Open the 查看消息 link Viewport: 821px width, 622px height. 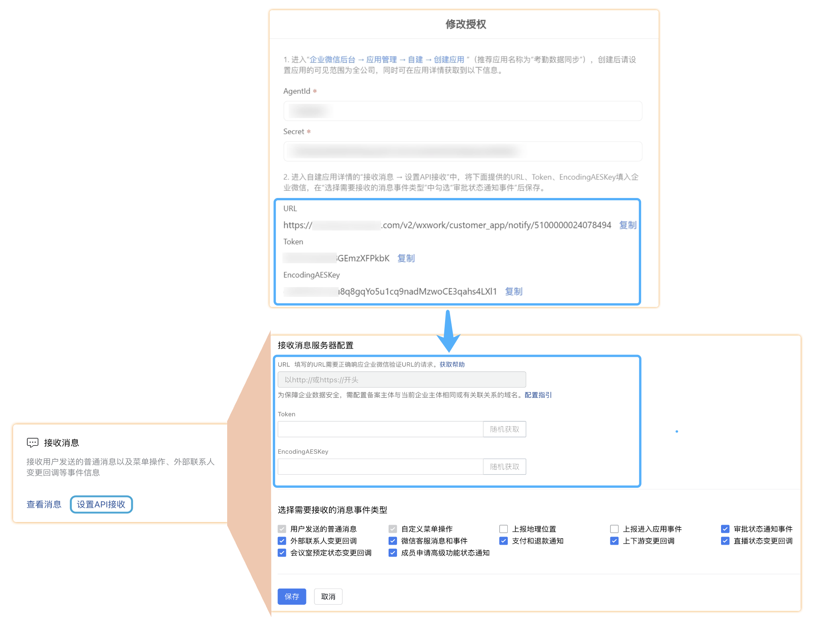pyautogui.click(x=44, y=504)
